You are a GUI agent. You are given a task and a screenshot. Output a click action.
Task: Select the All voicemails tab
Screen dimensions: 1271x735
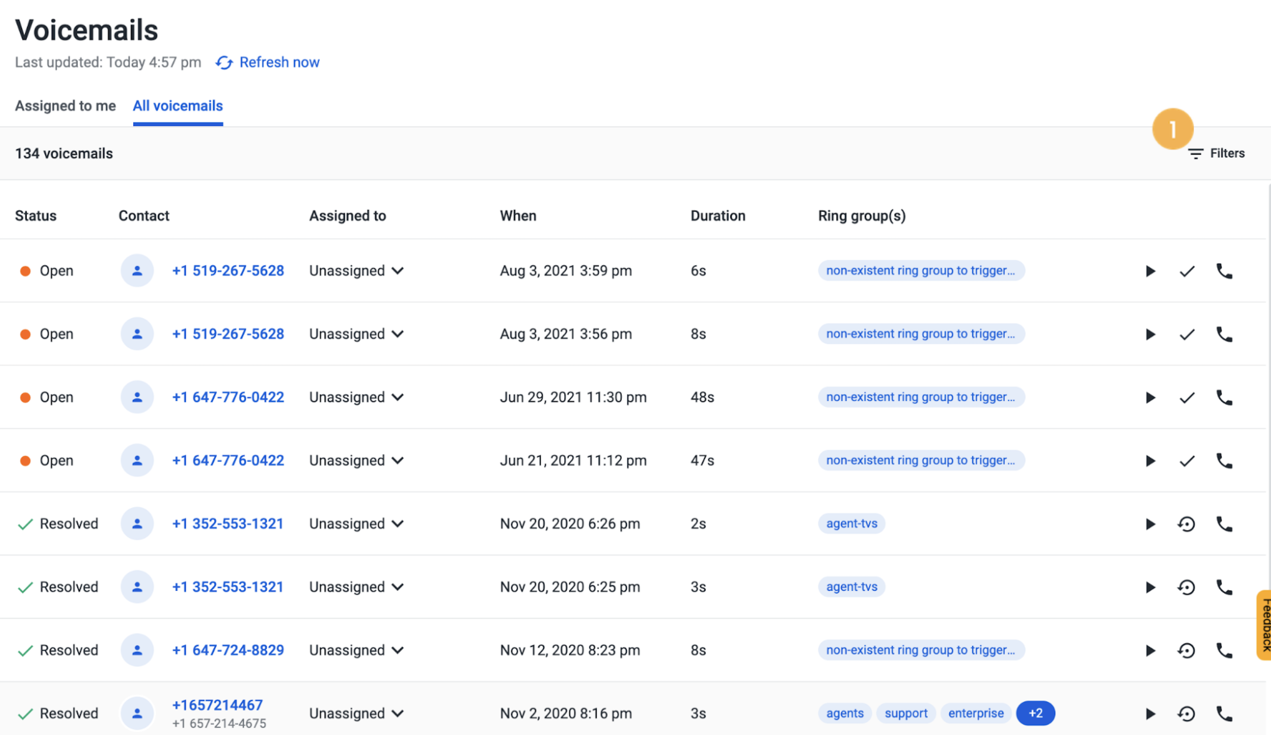[x=178, y=105]
